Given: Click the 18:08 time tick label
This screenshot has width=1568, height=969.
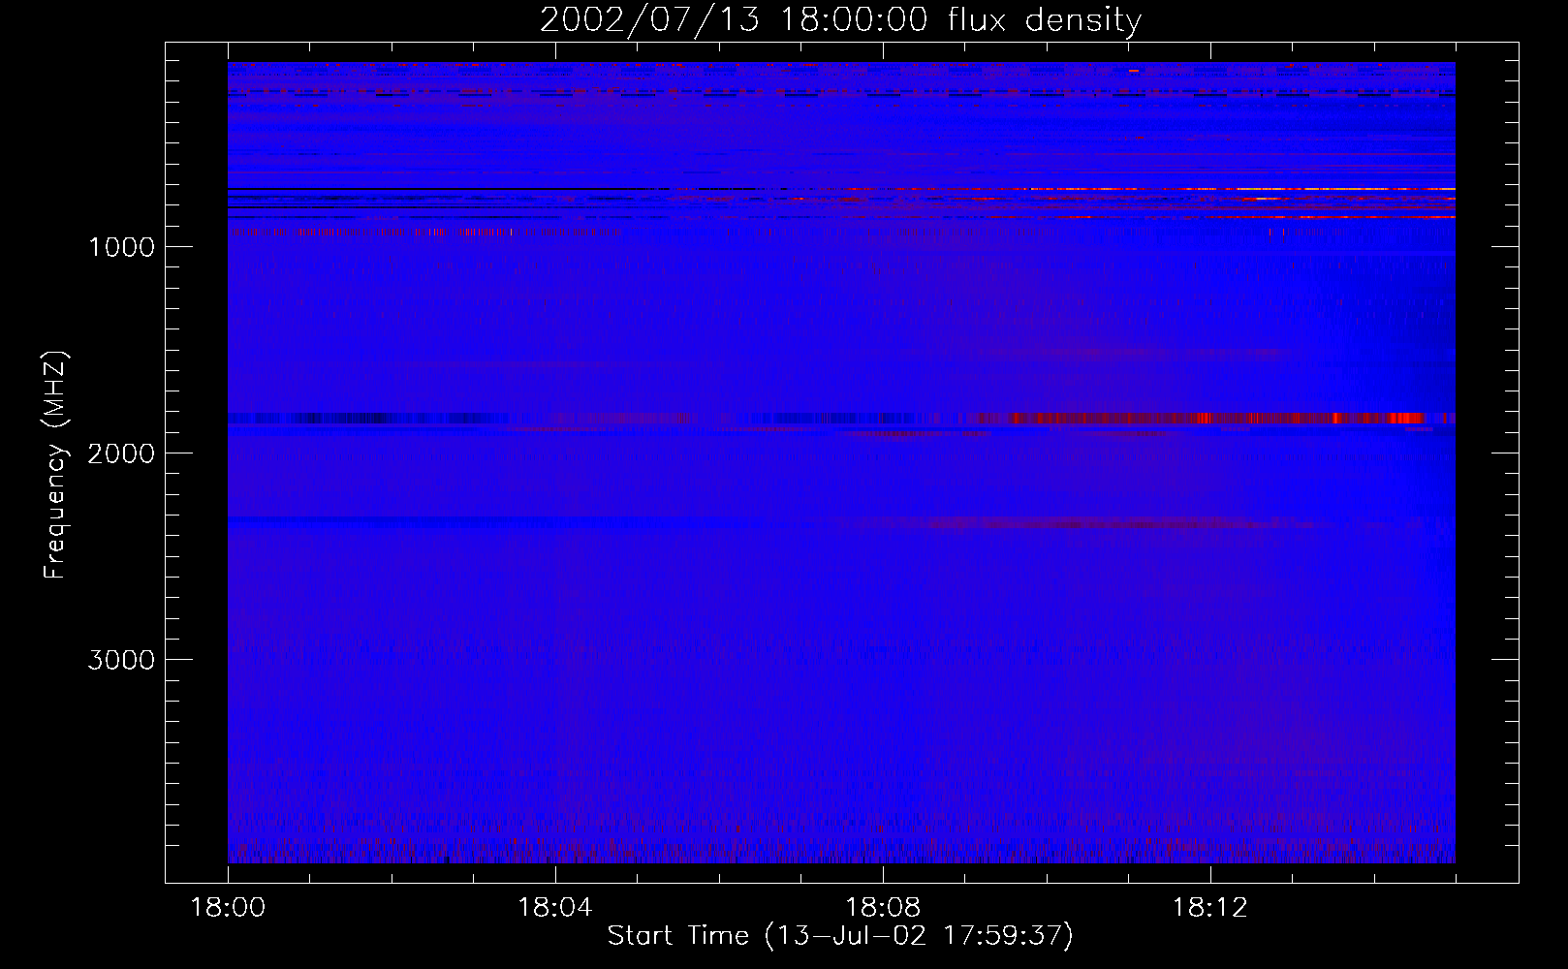Looking at the screenshot, I should pyautogui.click(x=883, y=908).
